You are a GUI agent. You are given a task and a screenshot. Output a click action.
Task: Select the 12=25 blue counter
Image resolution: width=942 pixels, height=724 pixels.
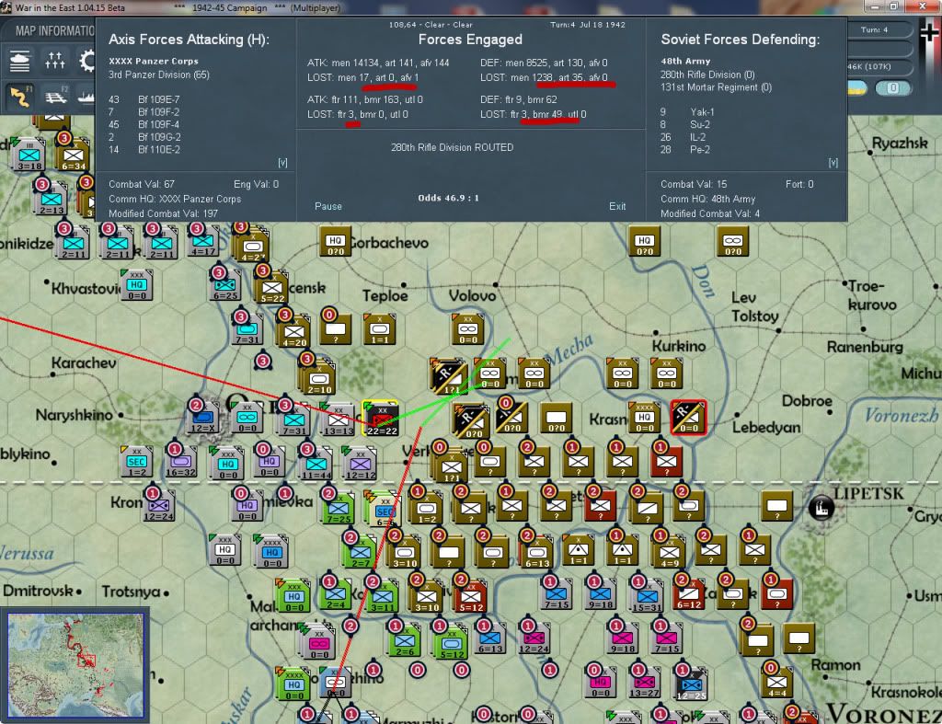coord(691,684)
